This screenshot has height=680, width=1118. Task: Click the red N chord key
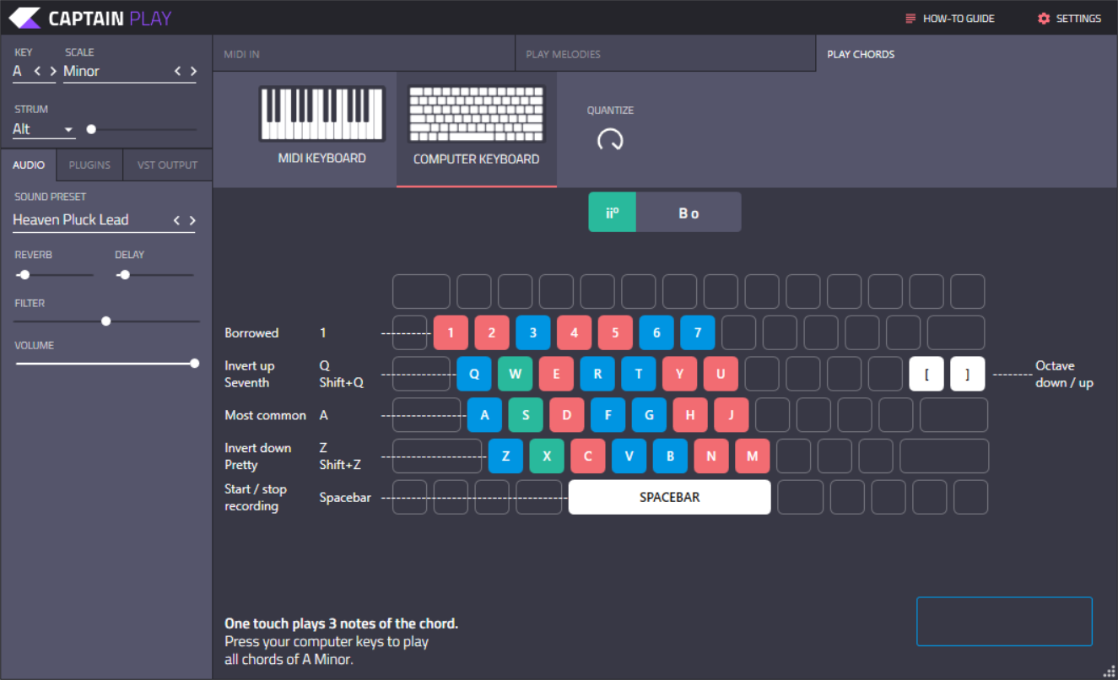(x=711, y=456)
